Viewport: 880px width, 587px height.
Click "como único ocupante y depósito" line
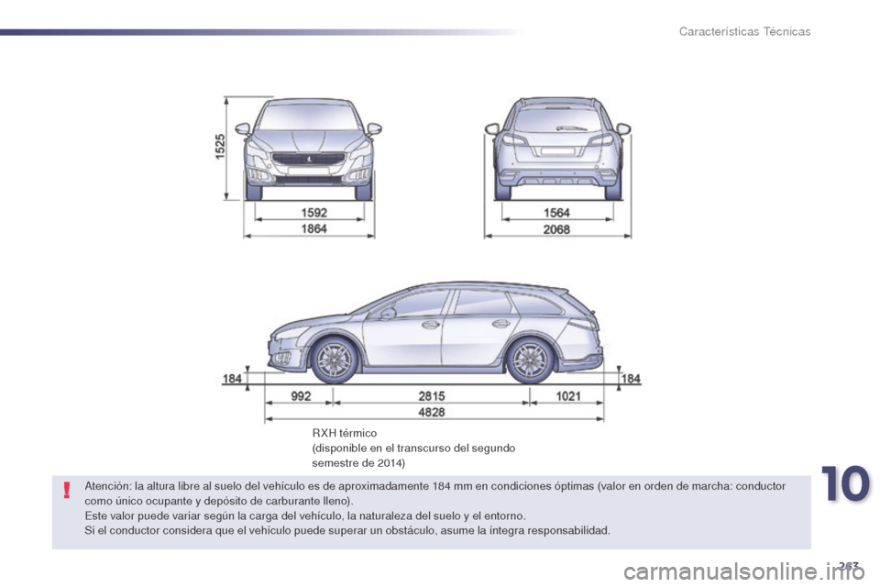219,501
